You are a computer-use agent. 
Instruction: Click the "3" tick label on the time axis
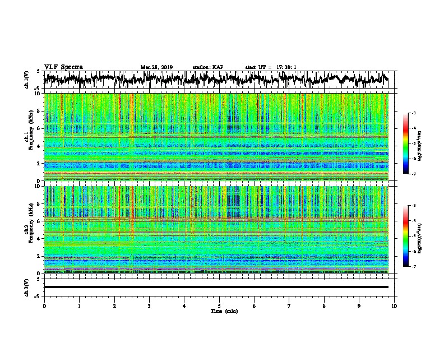[x=149, y=306]
